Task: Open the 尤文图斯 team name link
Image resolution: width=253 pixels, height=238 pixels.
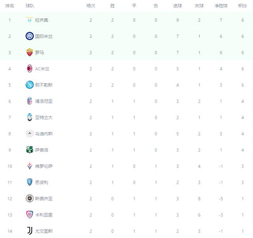Action: pos(44,231)
